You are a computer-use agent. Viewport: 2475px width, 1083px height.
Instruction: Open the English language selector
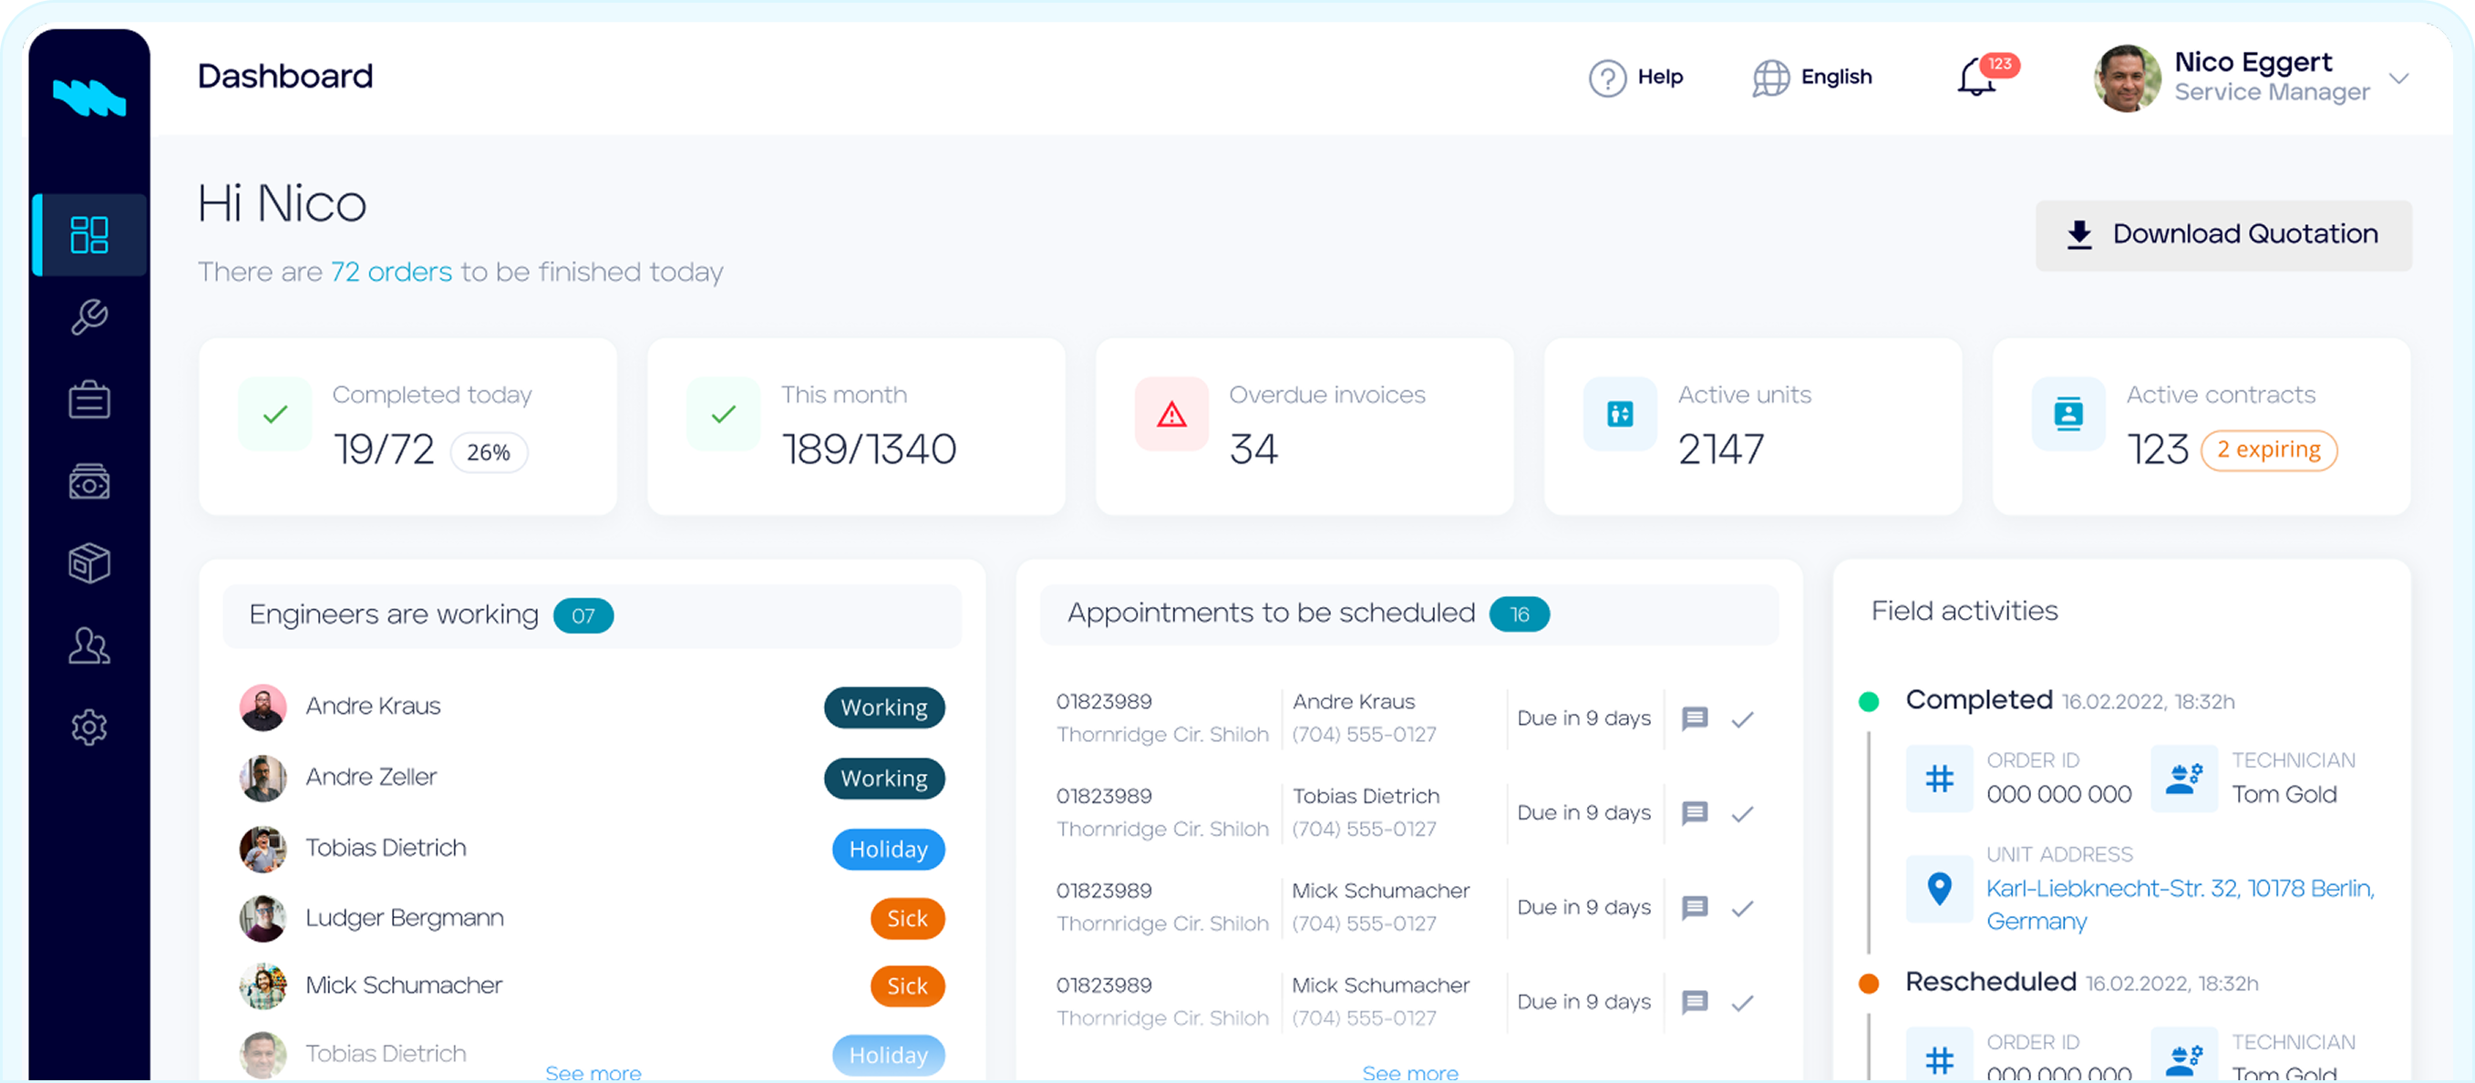click(x=1812, y=77)
